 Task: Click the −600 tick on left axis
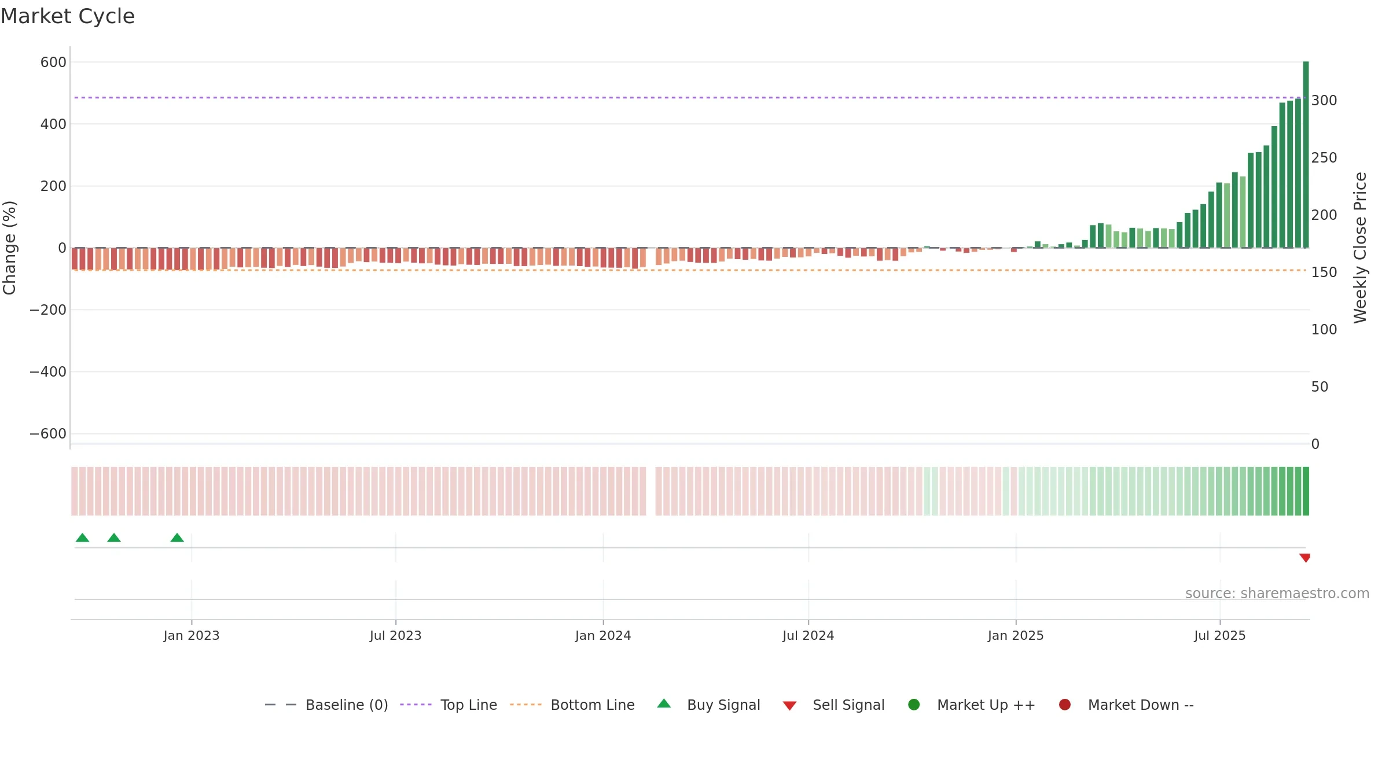pos(48,434)
